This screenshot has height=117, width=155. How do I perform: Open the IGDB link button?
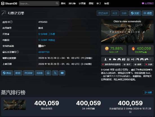click(39, 73)
